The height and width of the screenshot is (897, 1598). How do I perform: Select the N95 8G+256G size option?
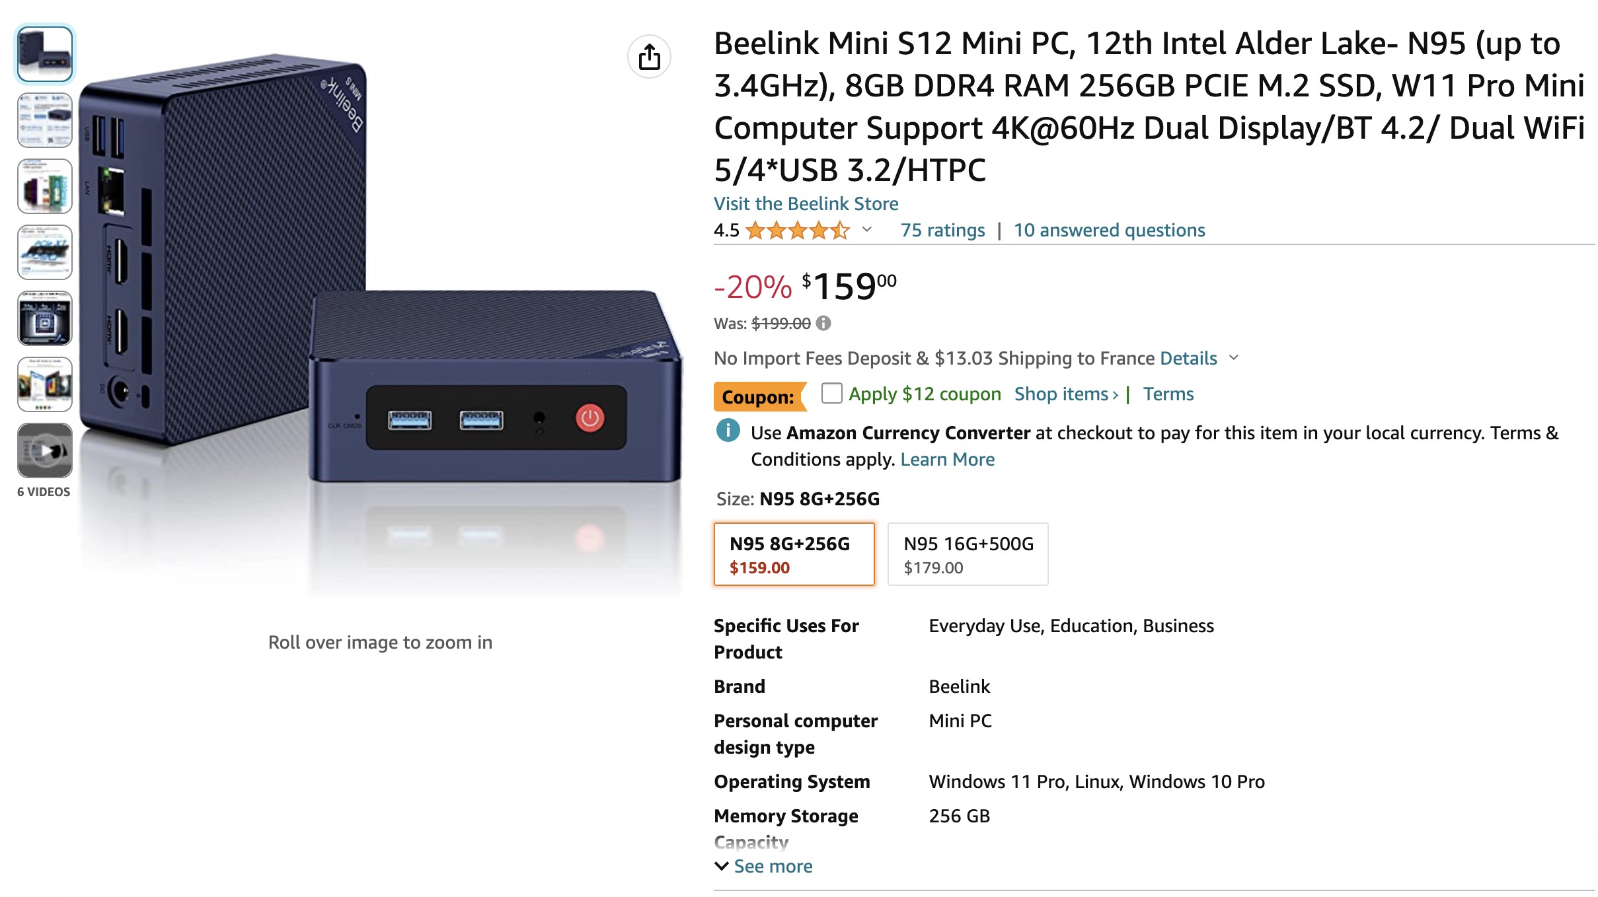[x=793, y=554]
